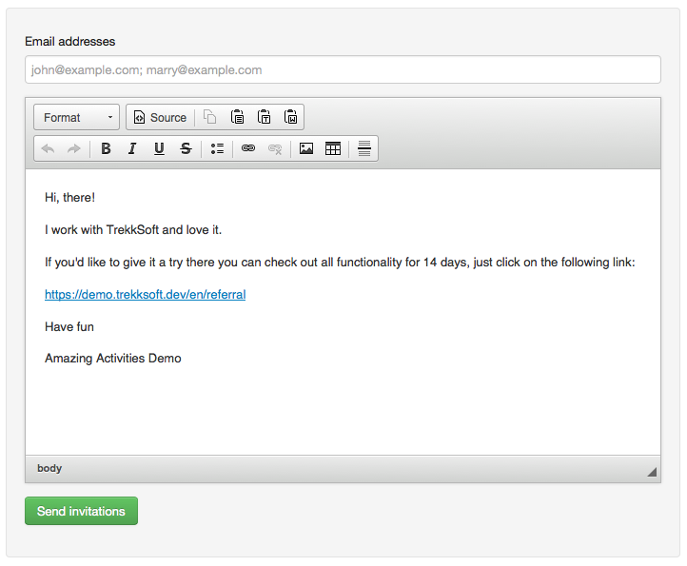Click the Undo arrow

(48, 148)
